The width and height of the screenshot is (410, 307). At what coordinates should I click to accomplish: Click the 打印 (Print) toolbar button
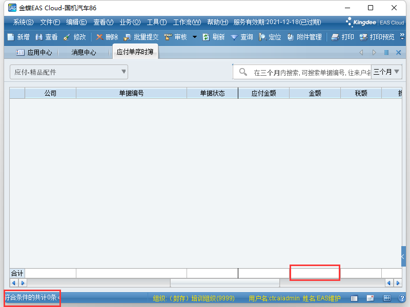(x=342, y=37)
